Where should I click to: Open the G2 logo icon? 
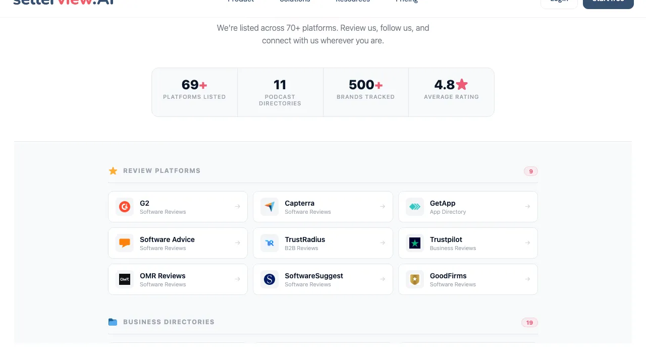point(125,207)
